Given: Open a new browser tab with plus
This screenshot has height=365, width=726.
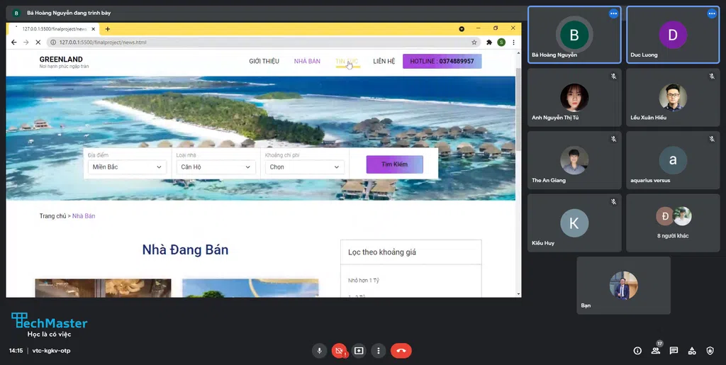Looking at the screenshot, I should [108, 28].
